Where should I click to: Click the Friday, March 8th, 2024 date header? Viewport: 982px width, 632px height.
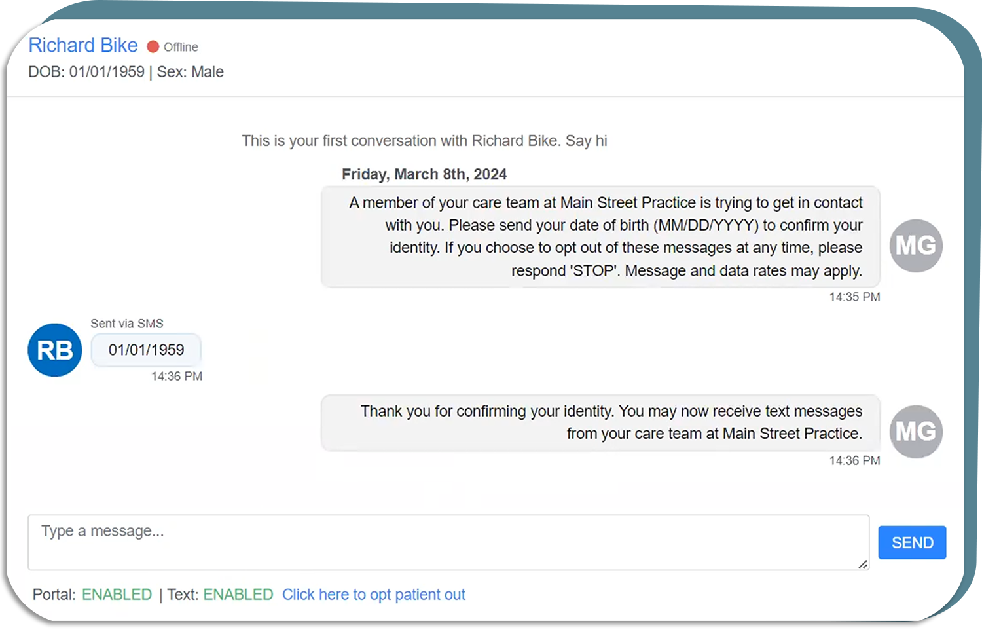tap(424, 174)
